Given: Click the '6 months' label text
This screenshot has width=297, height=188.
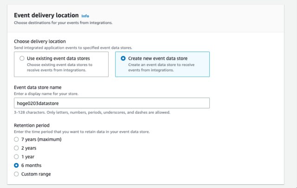Looking at the screenshot, I should [x=31, y=165].
